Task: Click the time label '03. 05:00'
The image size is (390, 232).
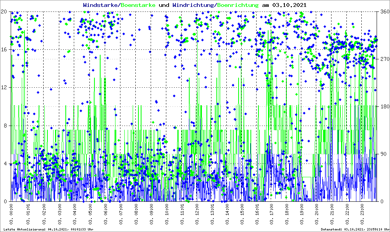Action: point(90,214)
